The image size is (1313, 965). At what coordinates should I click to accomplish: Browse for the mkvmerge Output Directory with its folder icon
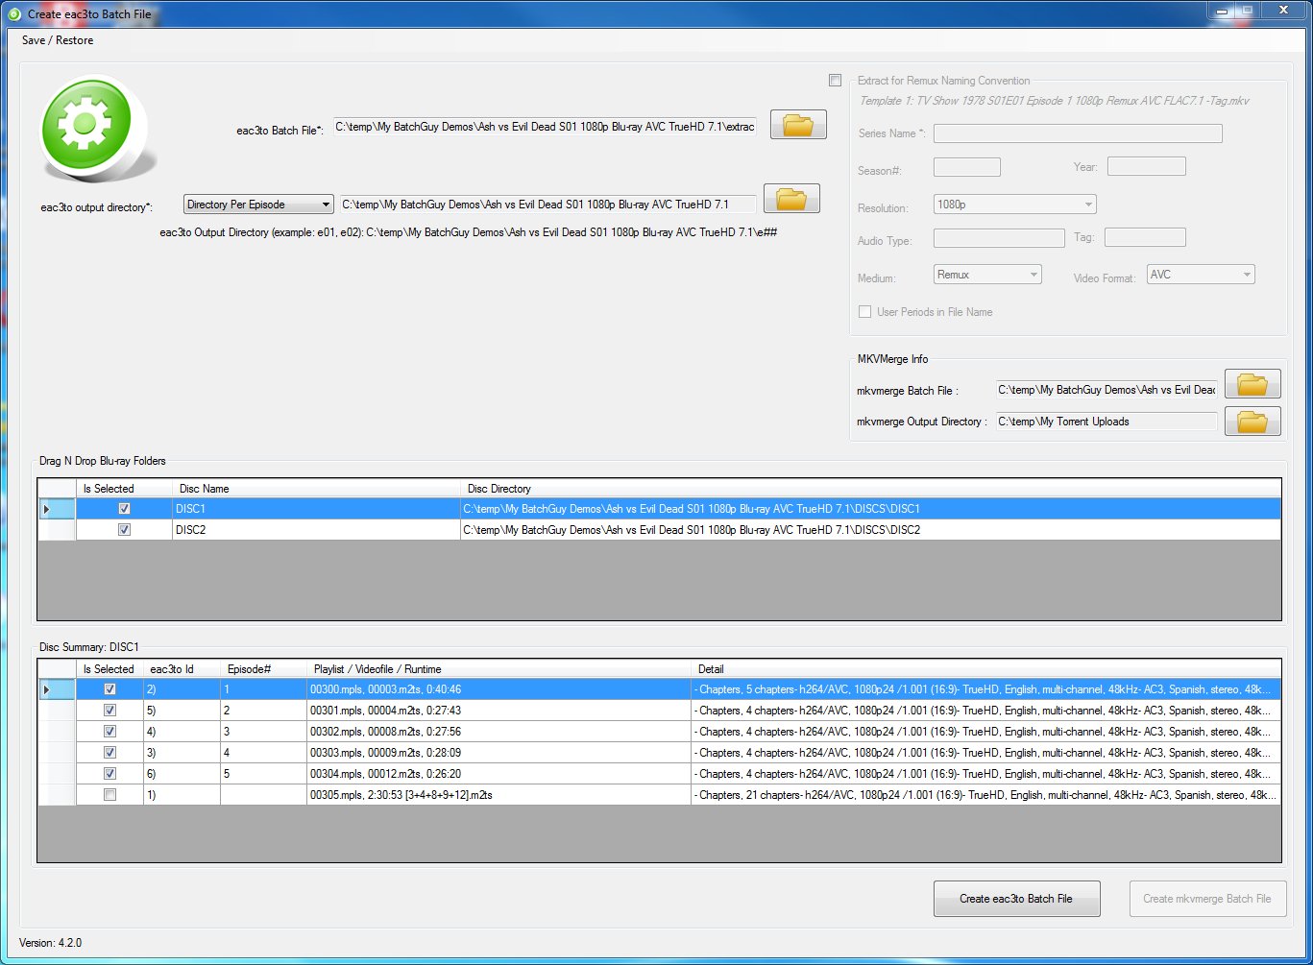(1252, 422)
